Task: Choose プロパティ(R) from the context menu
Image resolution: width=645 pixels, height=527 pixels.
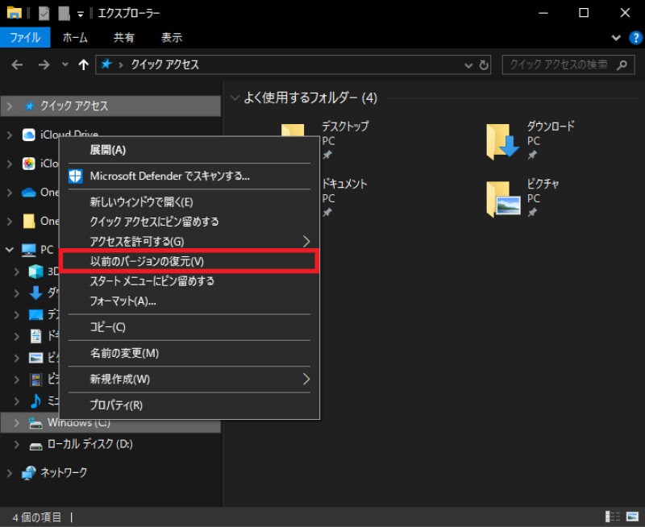Action: [189, 405]
